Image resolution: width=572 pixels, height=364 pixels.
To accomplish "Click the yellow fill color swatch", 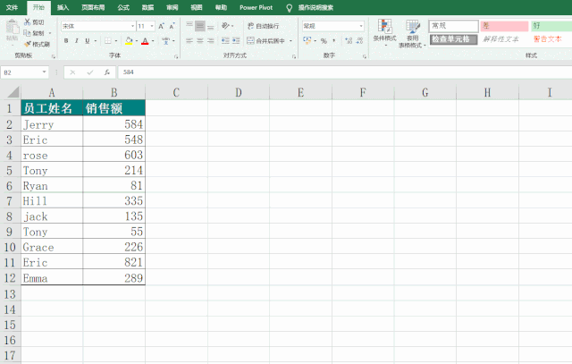I will pos(129,41).
